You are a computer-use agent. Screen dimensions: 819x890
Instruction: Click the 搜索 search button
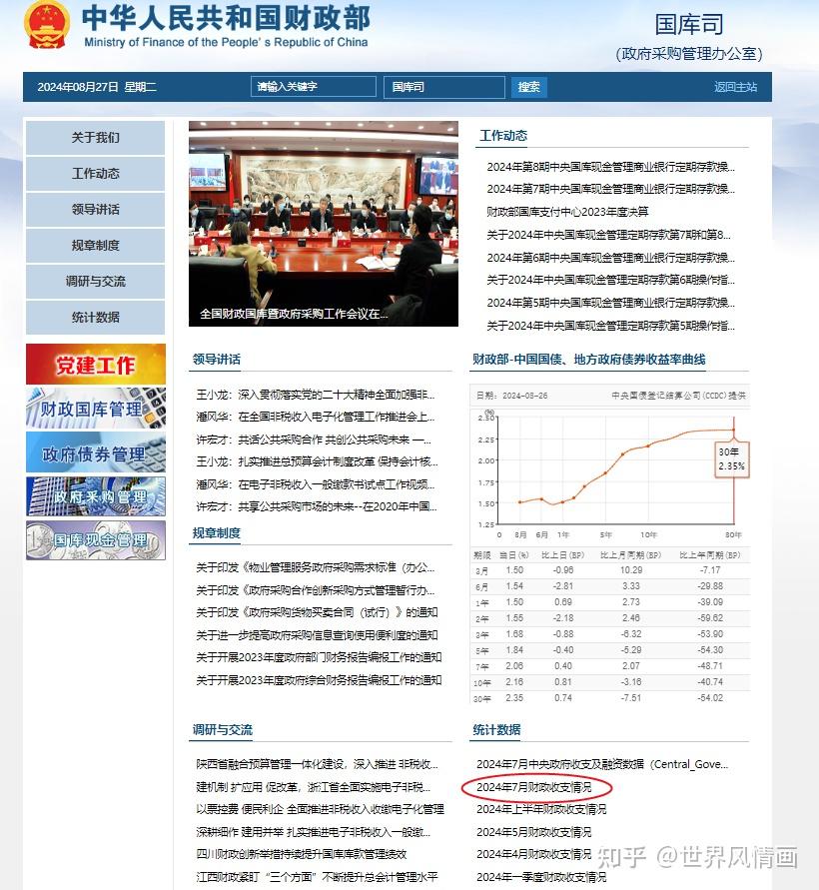coord(528,87)
